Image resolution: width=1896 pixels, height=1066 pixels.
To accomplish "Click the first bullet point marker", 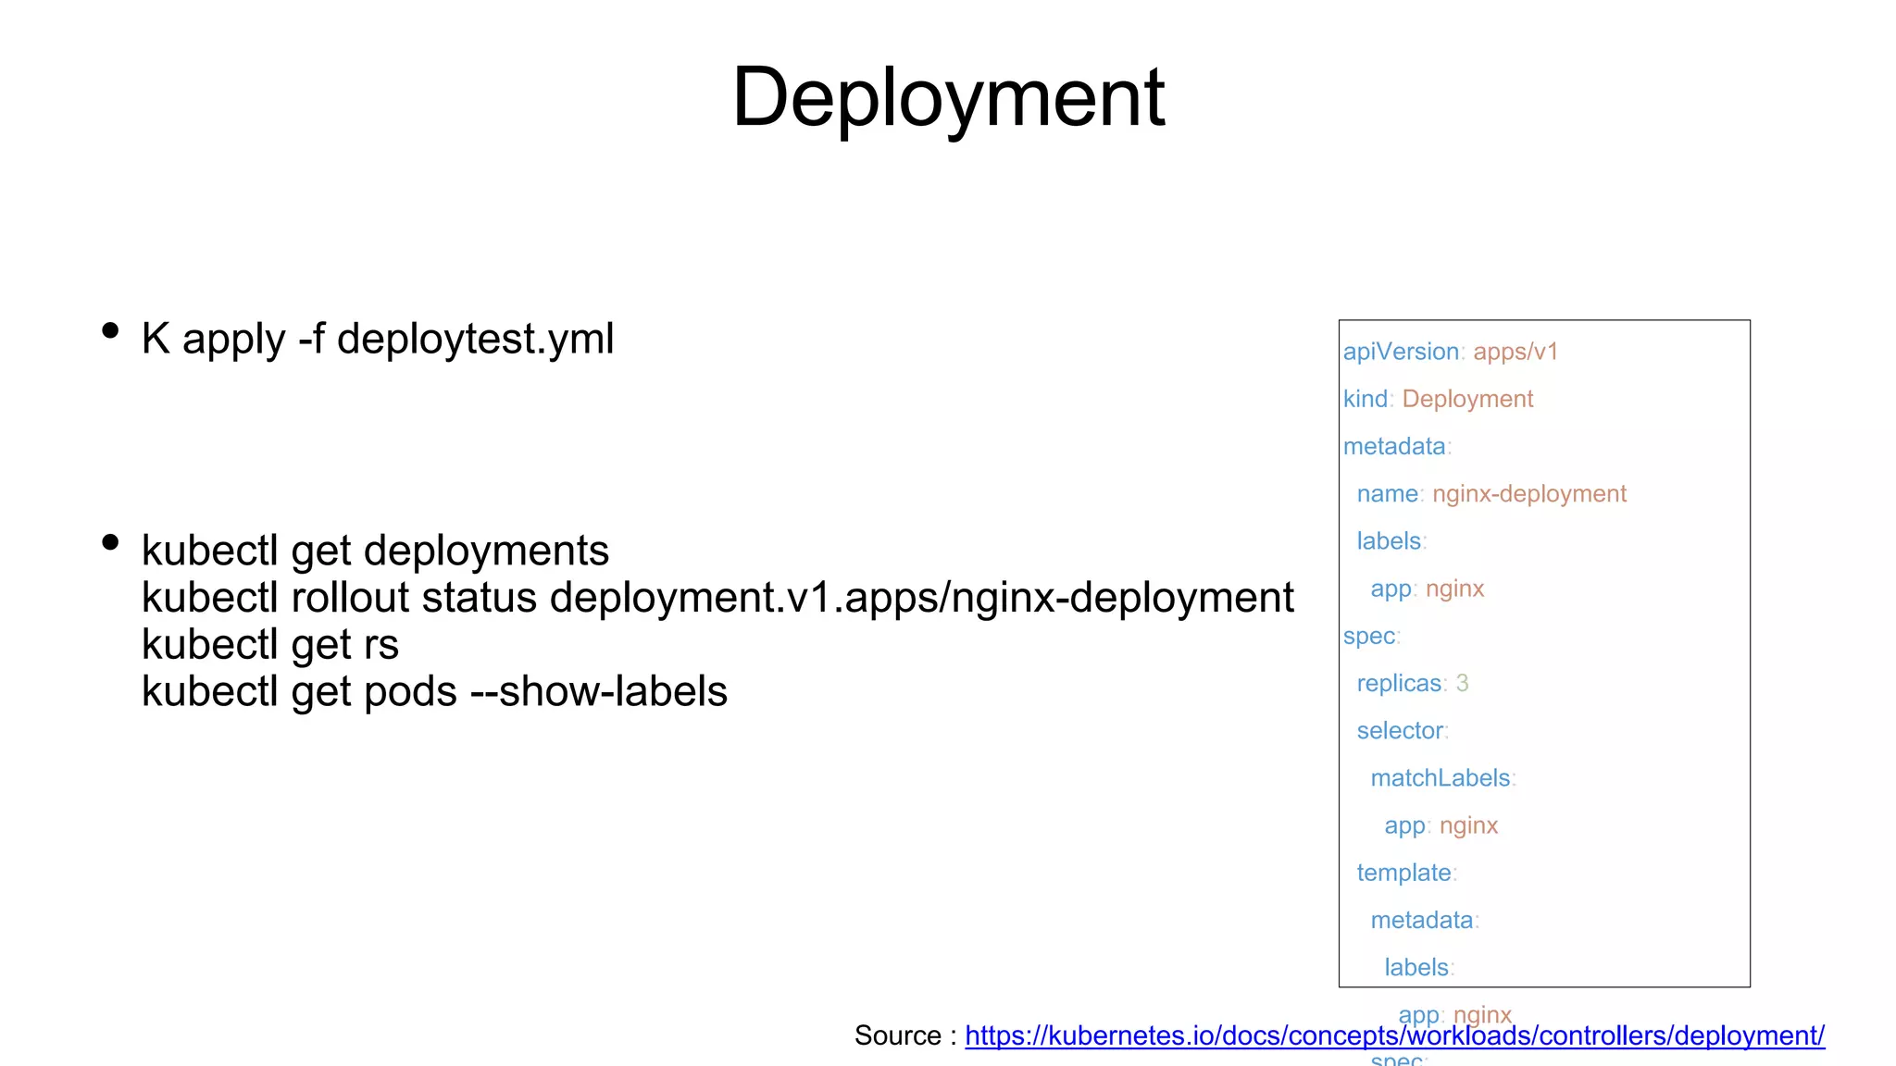I will click(x=110, y=330).
